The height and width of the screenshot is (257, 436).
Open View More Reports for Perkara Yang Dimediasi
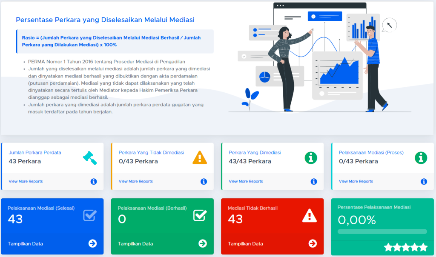click(x=246, y=181)
